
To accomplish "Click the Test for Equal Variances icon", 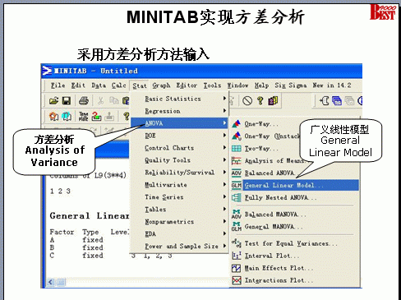I will point(236,243).
